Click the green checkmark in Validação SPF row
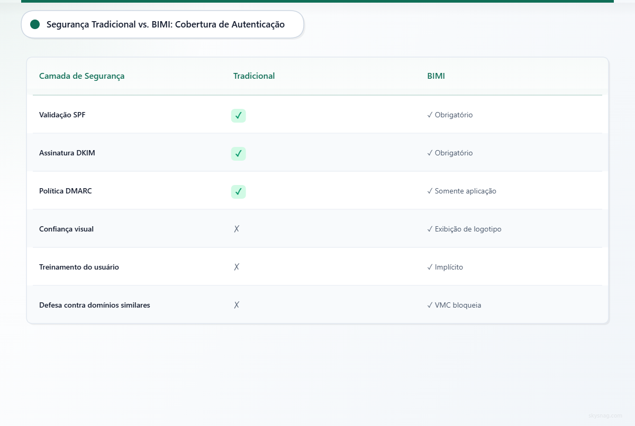The image size is (635, 426). (239, 115)
